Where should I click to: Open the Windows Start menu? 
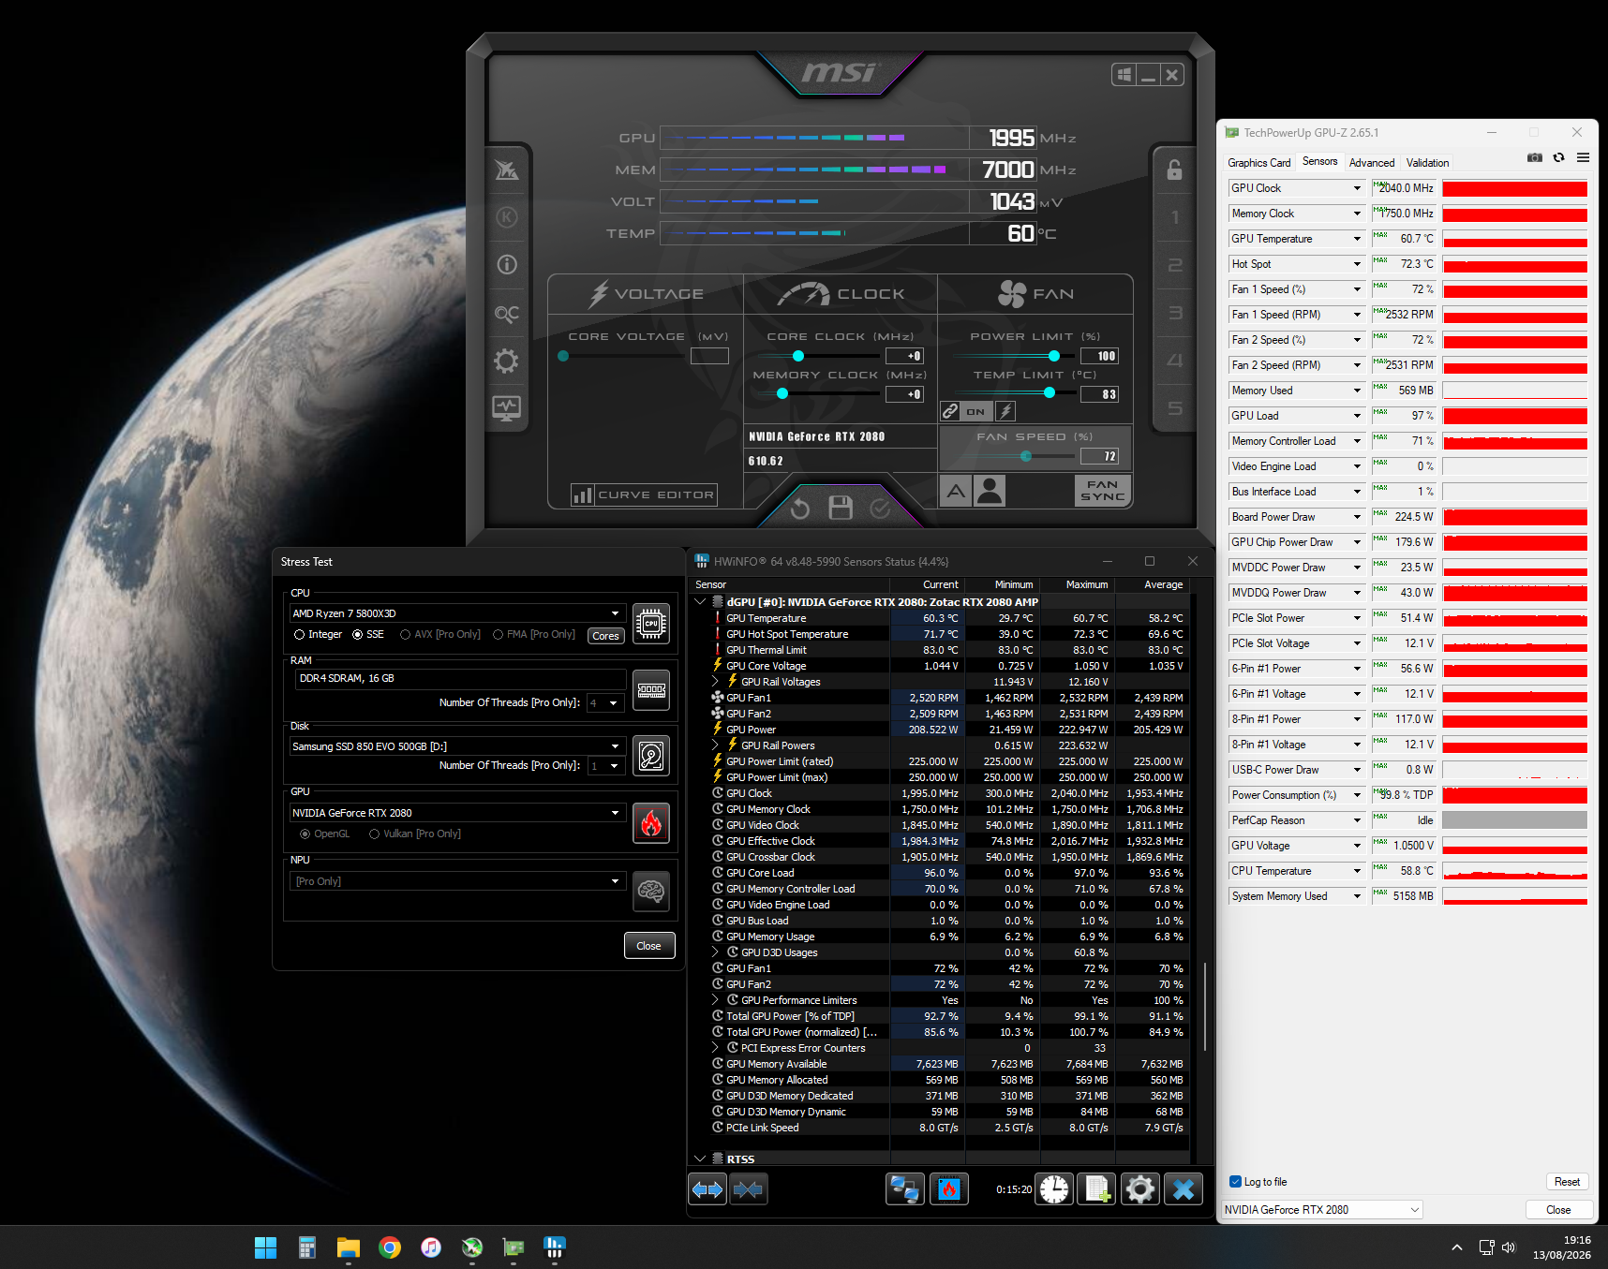[266, 1247]
